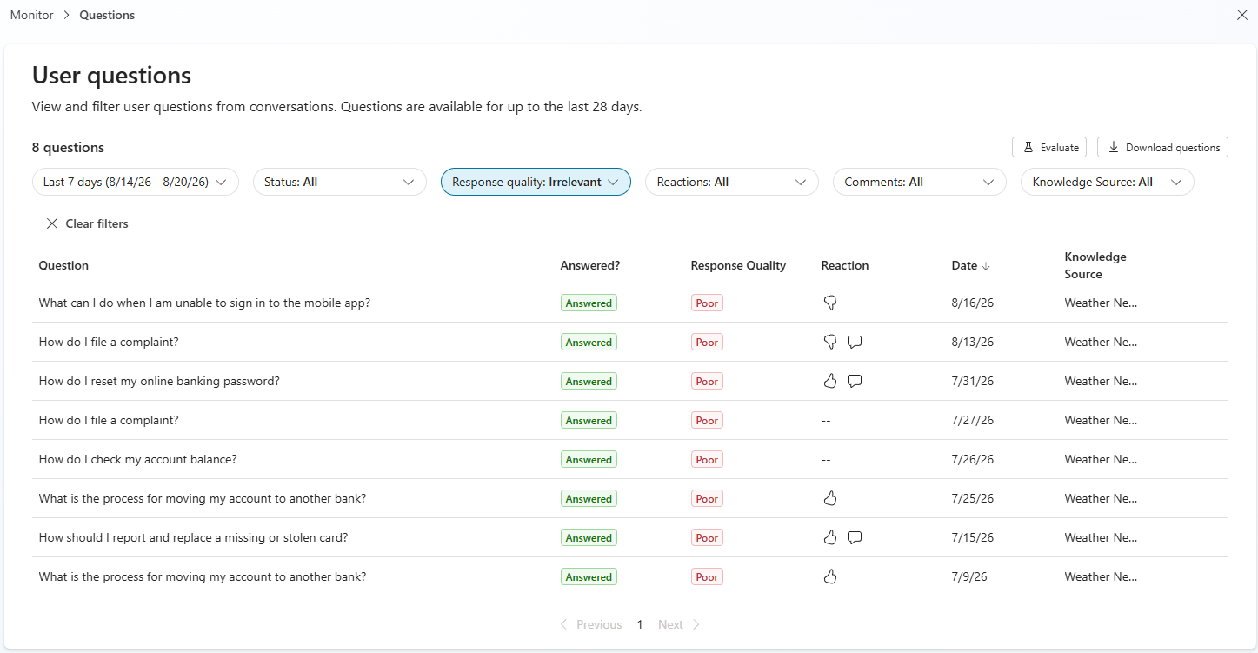
Task: Click the Answered? column header
Action: pyautogui.click(x=590, y=265)
